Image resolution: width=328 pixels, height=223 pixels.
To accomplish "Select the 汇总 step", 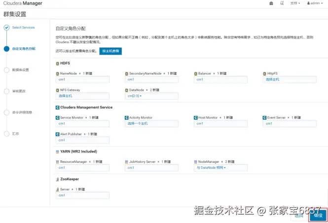I will [x=15, y=134].
